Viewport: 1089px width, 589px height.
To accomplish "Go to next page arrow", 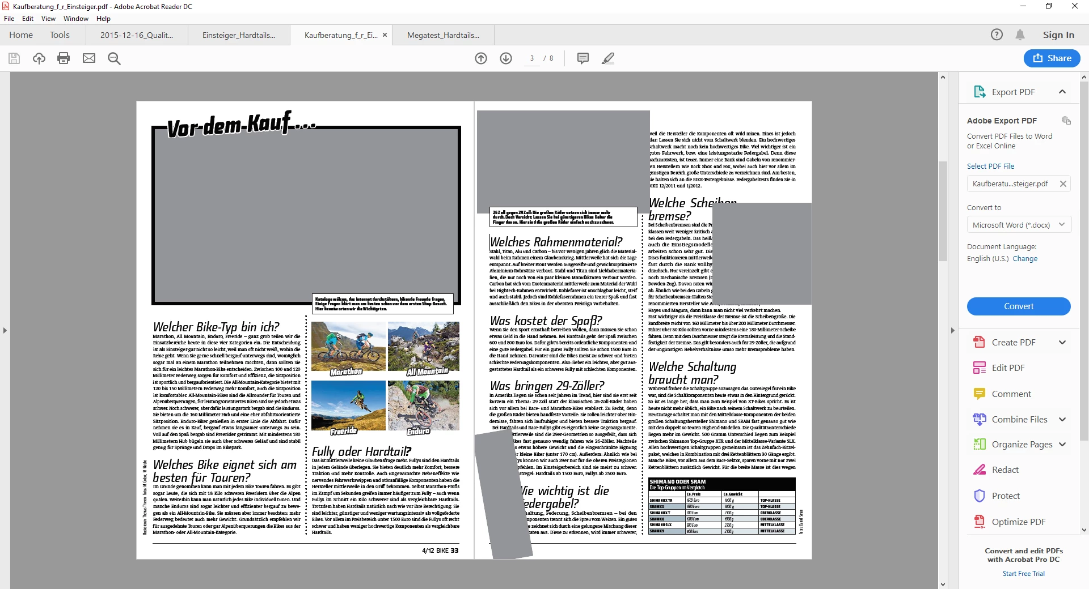I will 506,58.
